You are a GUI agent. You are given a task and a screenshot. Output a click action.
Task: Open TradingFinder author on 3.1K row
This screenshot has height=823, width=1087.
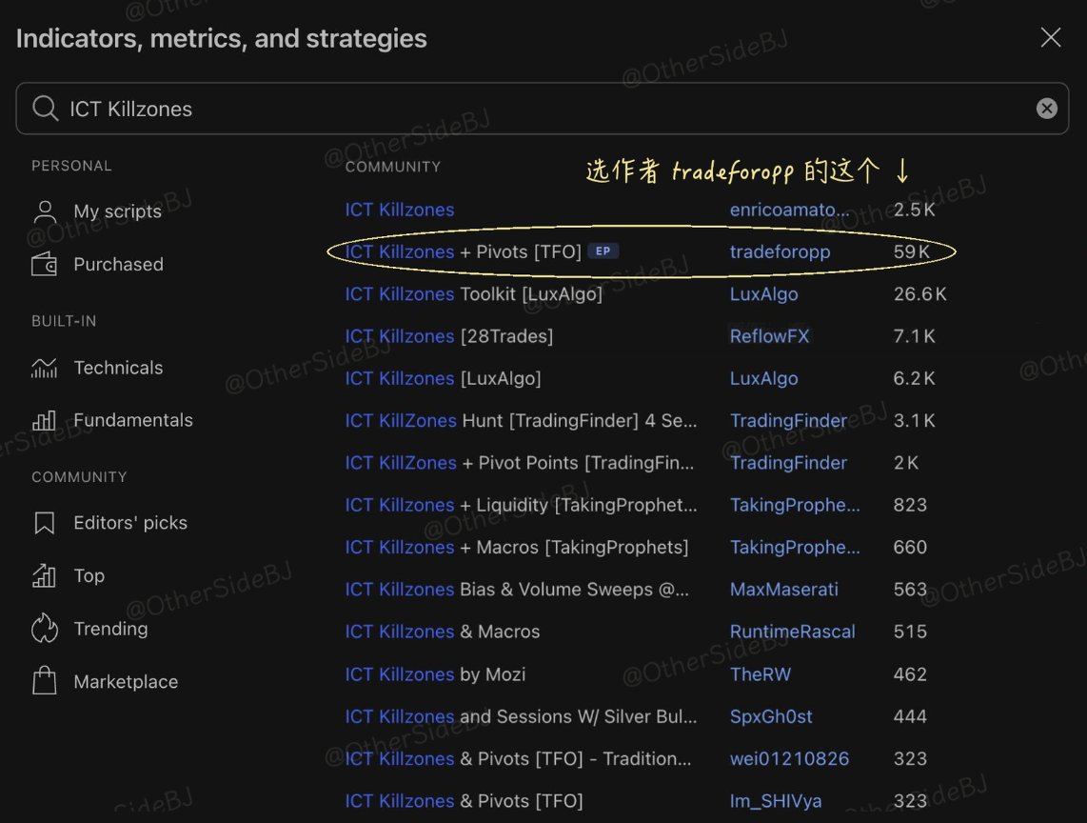(x=788, y=420)
